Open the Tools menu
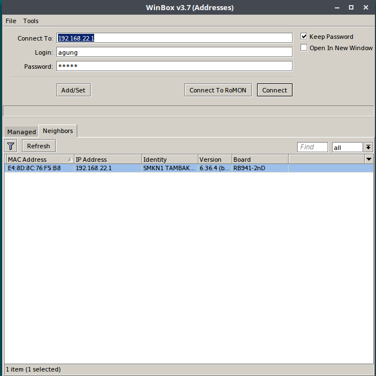Viewport: 376px width, 376px height. [x=30, y=21]
